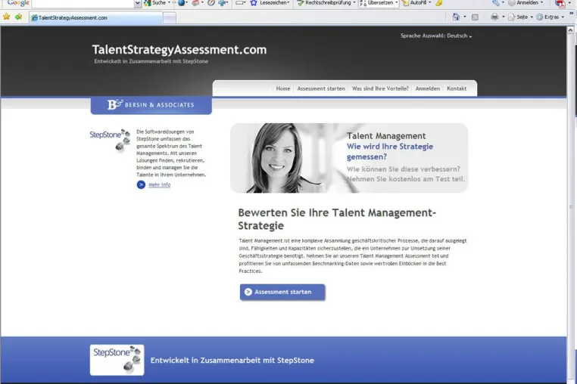Click the RSS feeds icon
The width and height of the screenshot is (577, 384).
click(x=475, y=17)
